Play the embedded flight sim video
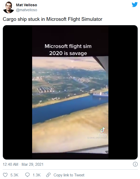140x179 pixels. (x=70, y=92)
